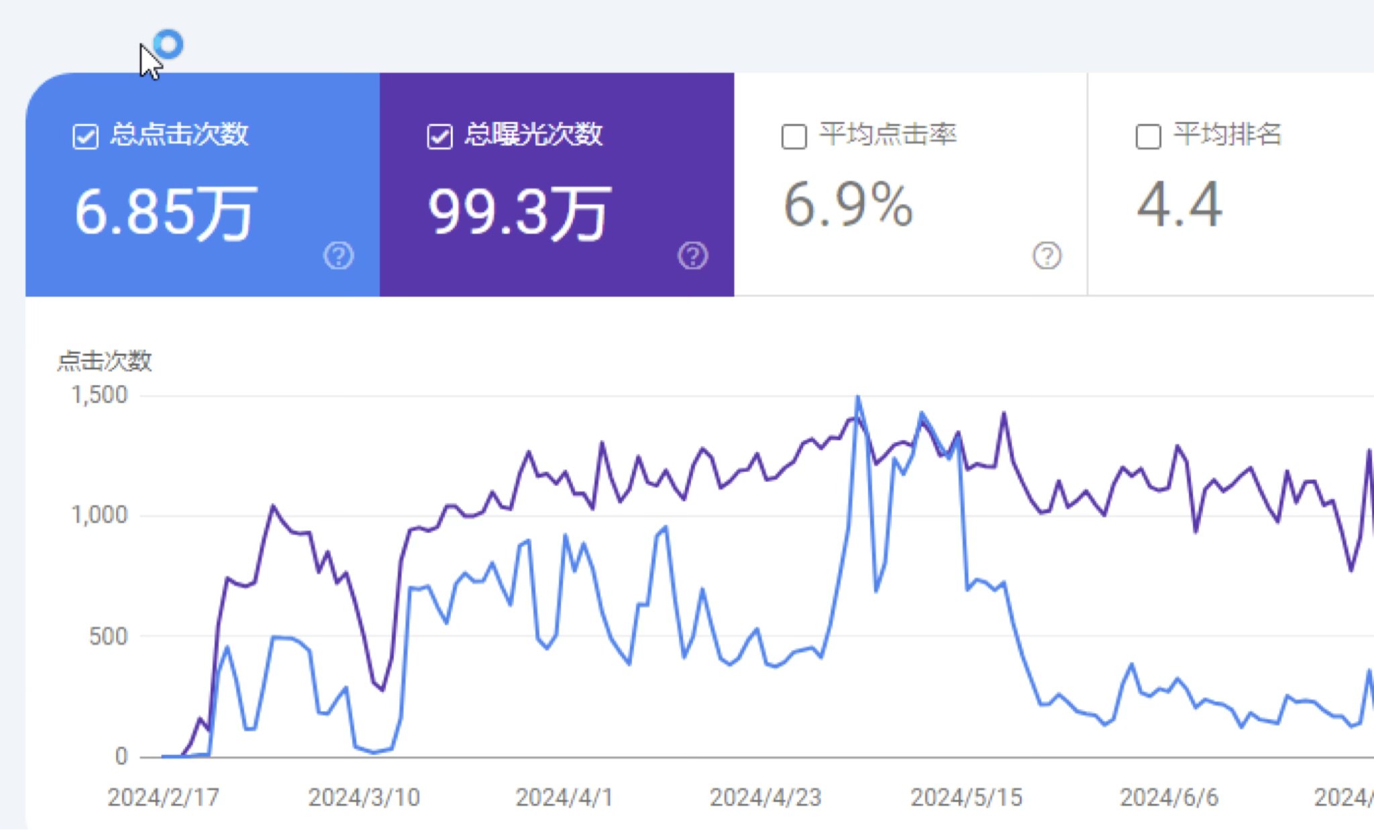Uncheck the 总点击次数 checkbox

pos(85,136)
